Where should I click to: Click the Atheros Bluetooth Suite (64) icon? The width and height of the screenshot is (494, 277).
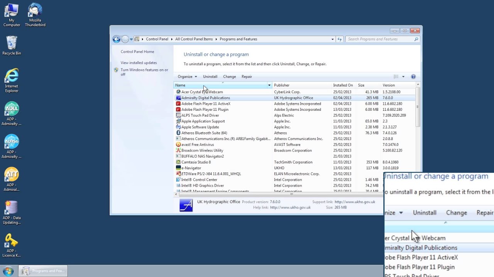178,133
